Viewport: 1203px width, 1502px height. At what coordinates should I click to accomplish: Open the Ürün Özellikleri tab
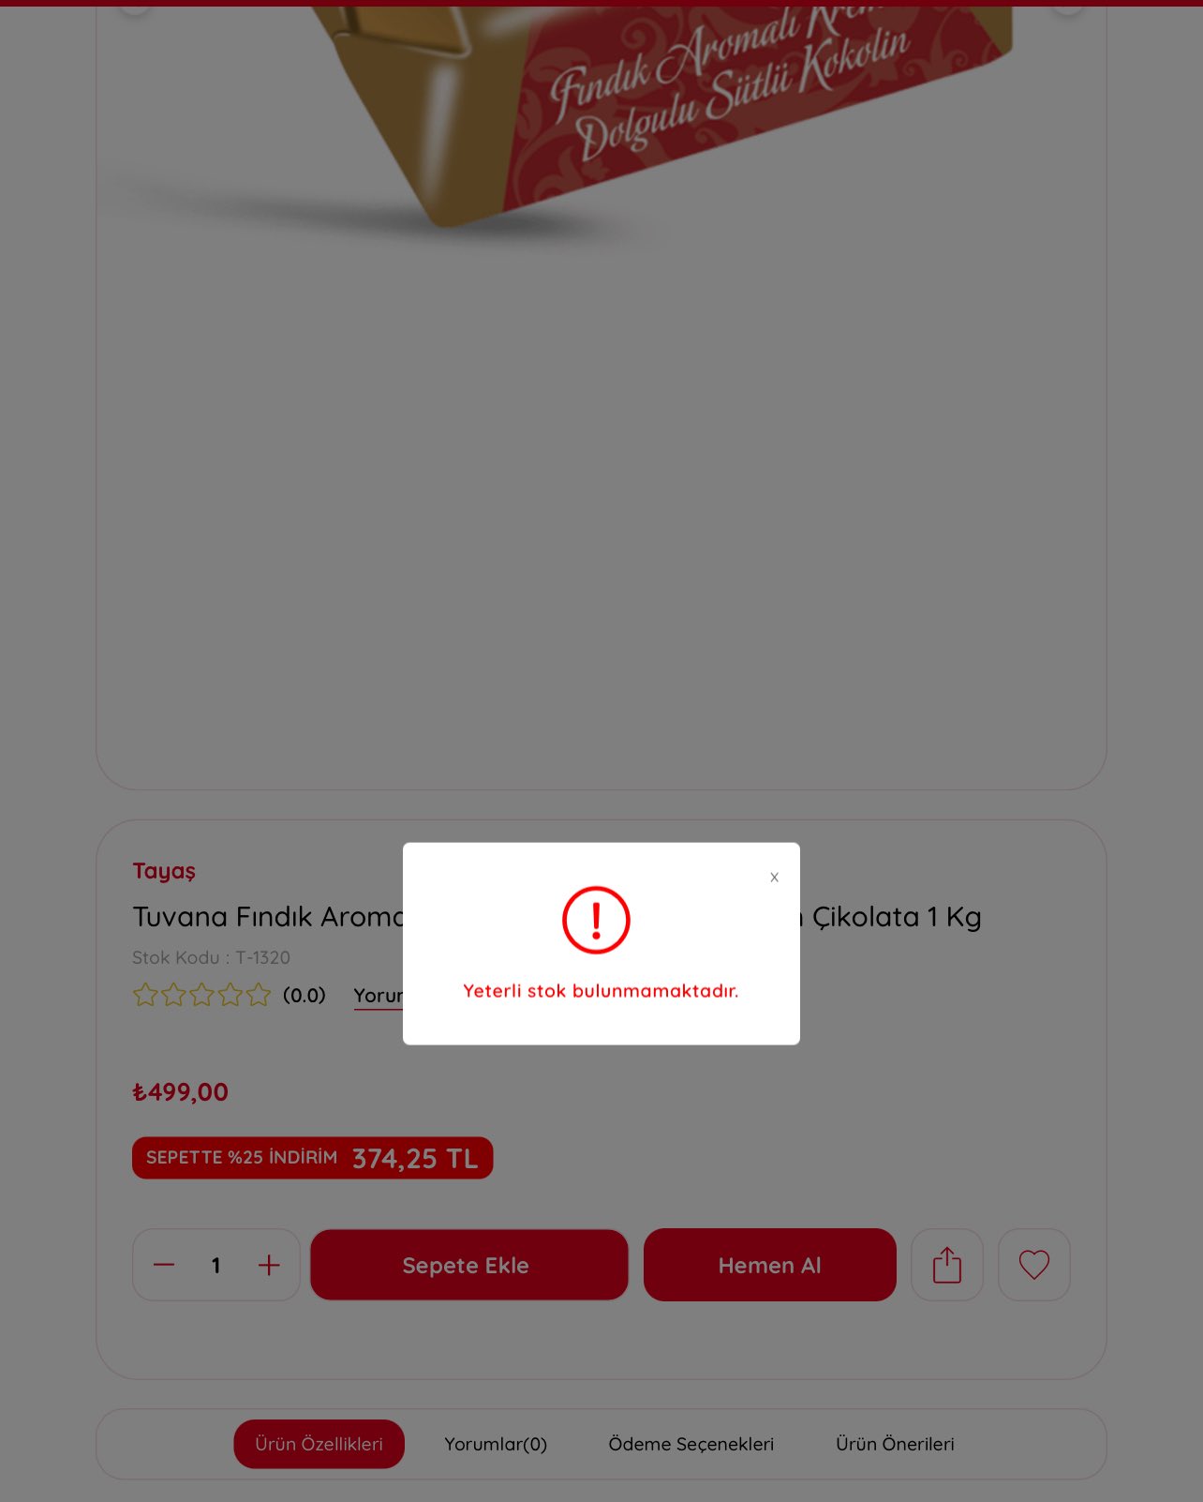click(x=319, y=1444)
